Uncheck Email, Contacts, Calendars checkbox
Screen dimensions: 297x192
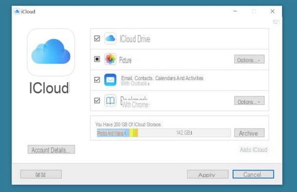tap(97, 80)
